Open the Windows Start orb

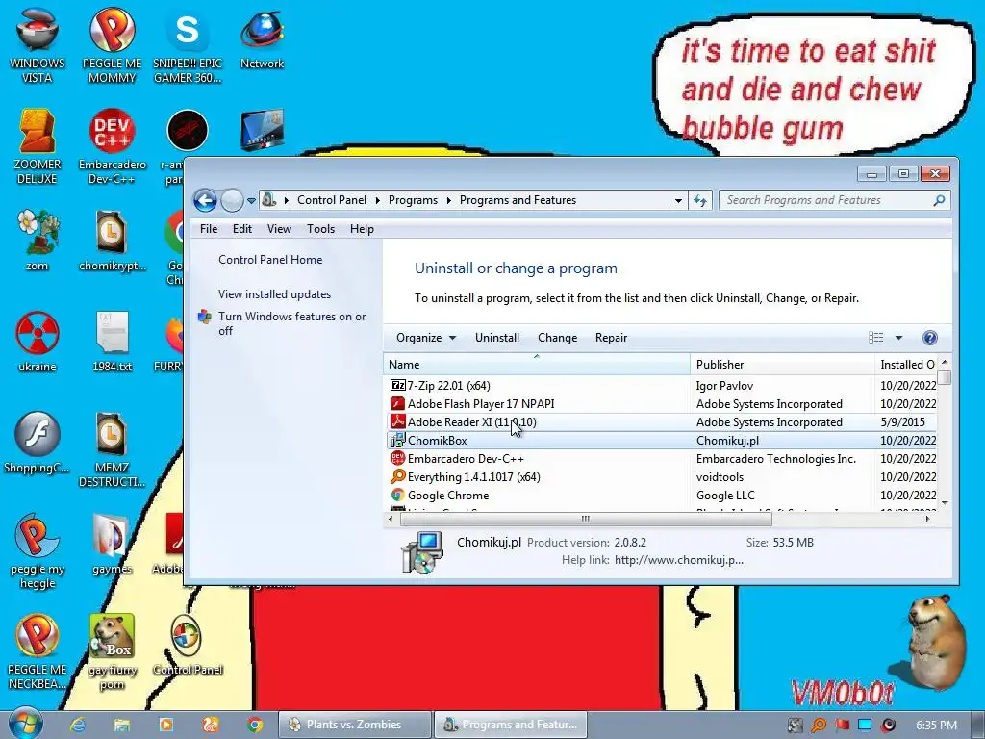click(x=26, y=724)
